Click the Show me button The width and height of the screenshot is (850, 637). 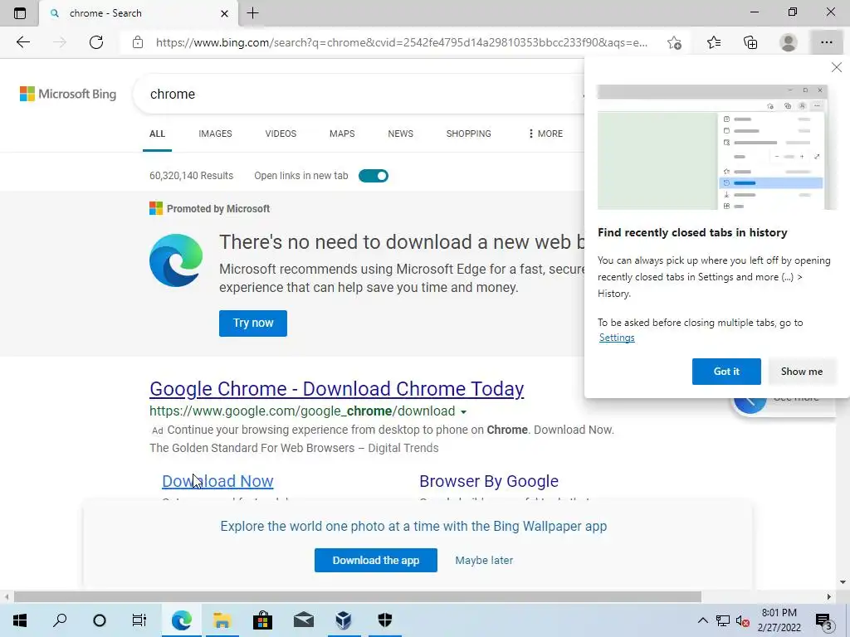pyautogui.click(x=802, y=372)
